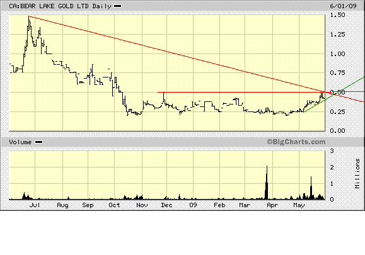Click the 'May' month label
The width and height of the screenshot is (365, 255).
[x=299, y=205]
